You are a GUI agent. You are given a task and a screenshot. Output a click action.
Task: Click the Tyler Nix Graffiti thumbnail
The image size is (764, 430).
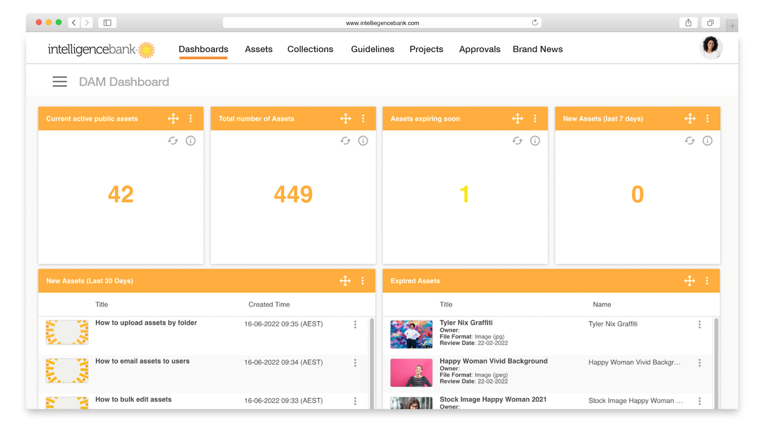tap(411, 334)
